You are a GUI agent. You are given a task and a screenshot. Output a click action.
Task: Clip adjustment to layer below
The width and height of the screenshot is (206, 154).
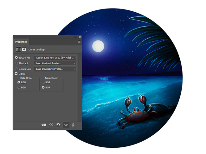44,125
